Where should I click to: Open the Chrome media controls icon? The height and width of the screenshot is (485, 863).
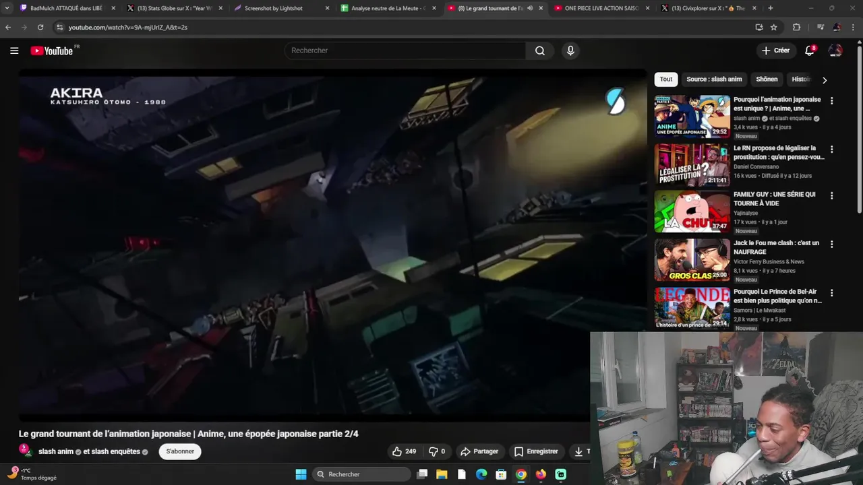(821, 27)
